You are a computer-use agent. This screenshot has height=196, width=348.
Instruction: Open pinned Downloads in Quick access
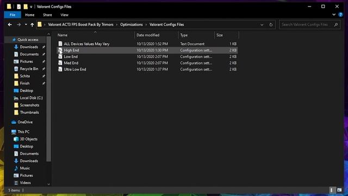[x=29, y=47]
